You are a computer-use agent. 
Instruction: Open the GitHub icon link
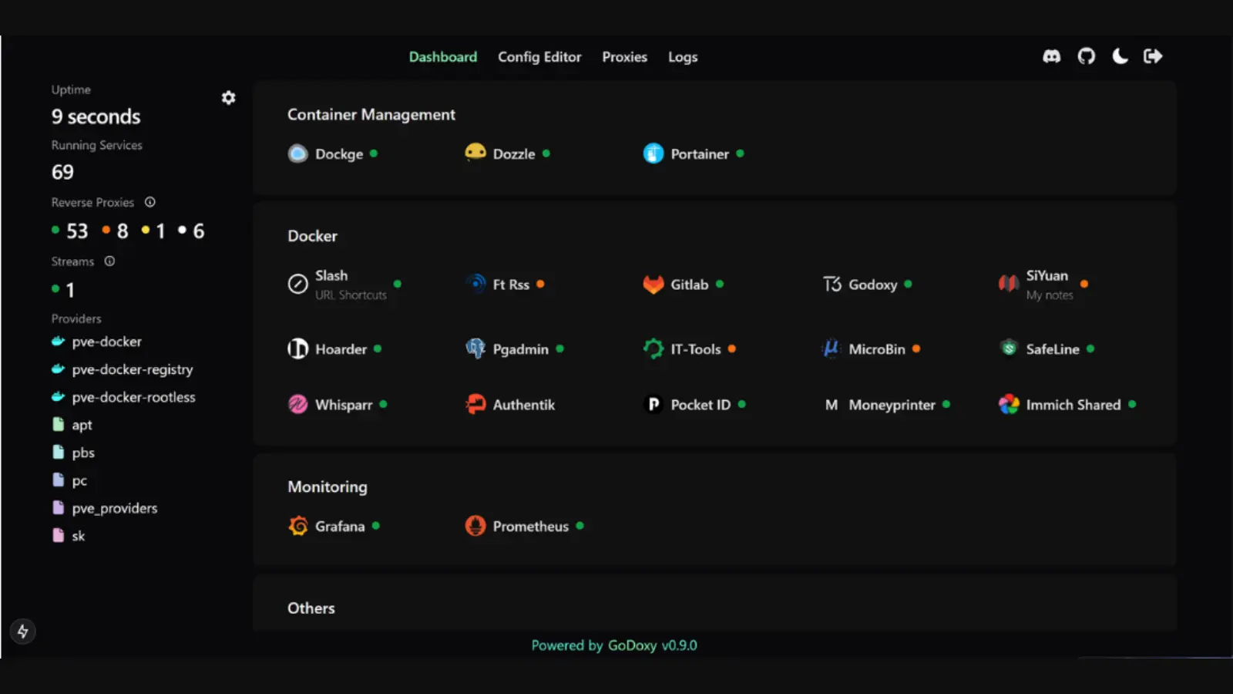click(1086, 56)
